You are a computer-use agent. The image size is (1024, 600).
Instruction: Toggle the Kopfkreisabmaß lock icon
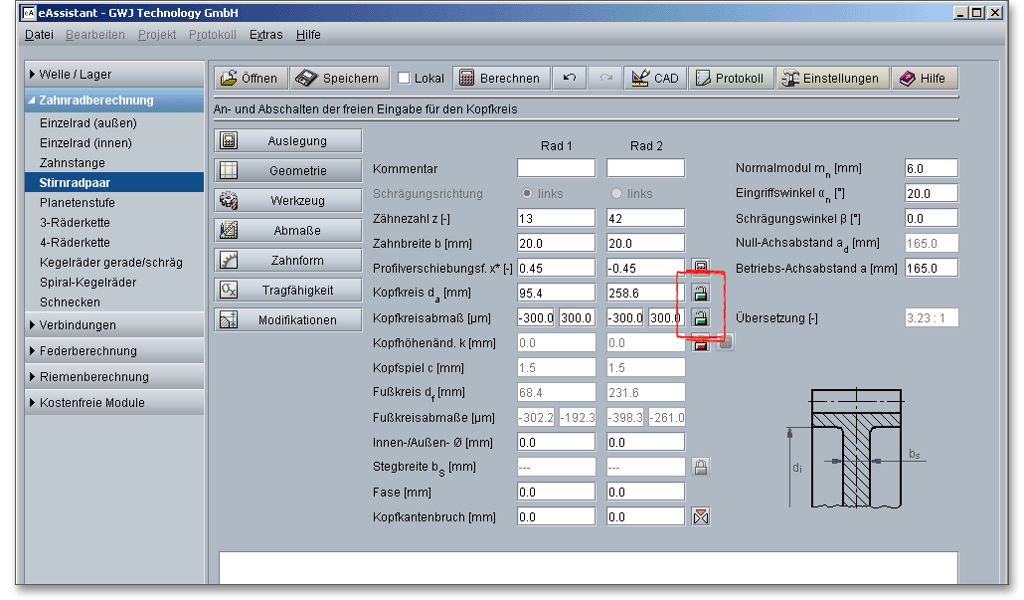[x=700, y=318]
